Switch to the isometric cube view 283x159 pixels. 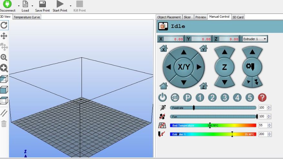click(4, 79)
